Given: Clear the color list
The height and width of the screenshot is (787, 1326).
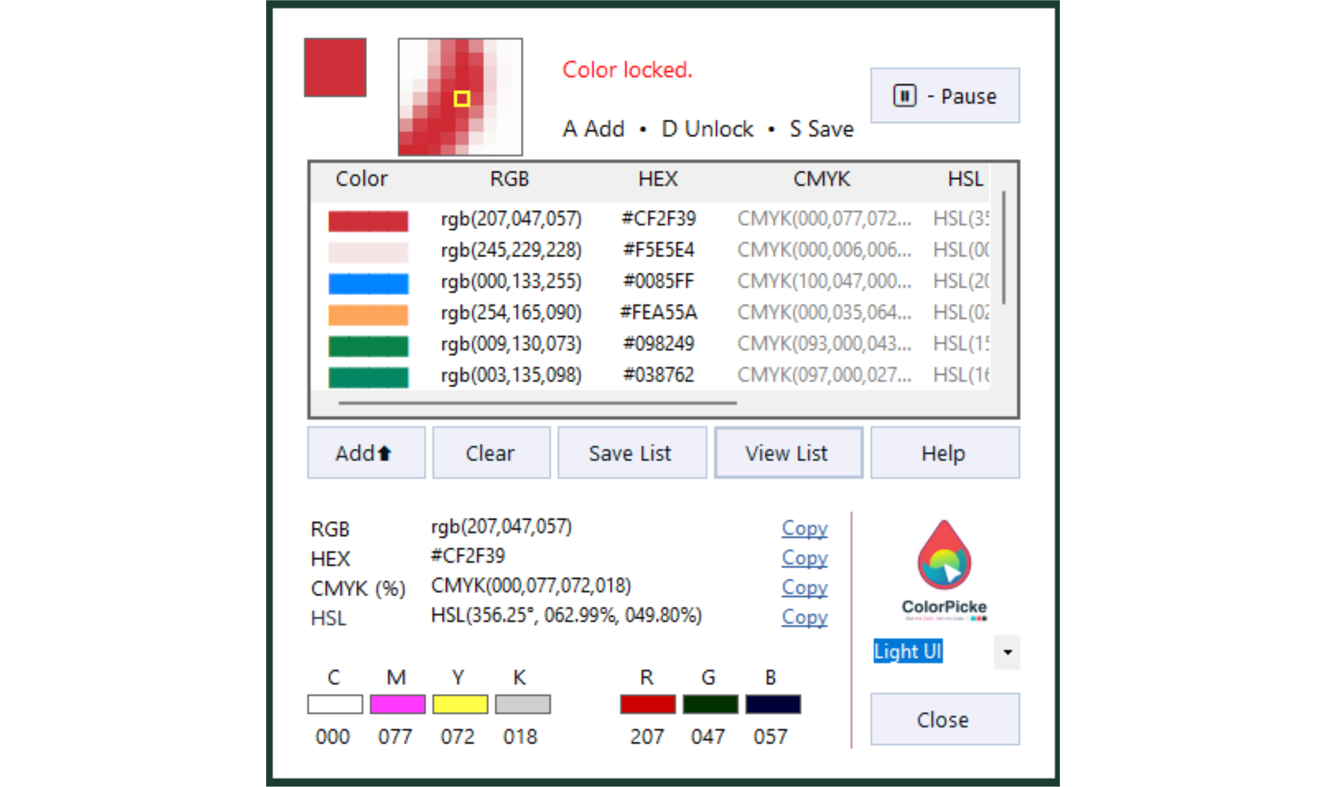Looking at the screenshot, I should pyautogui.click(x=491, y=453).
